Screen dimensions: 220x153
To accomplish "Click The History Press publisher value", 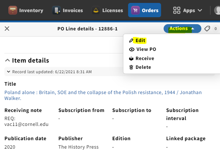I will click(x=78, y=147).
